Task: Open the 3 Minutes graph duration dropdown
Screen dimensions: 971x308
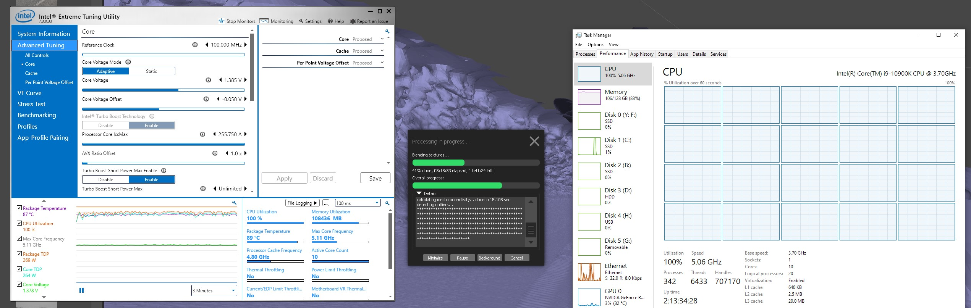Action: tap(214, 290)
